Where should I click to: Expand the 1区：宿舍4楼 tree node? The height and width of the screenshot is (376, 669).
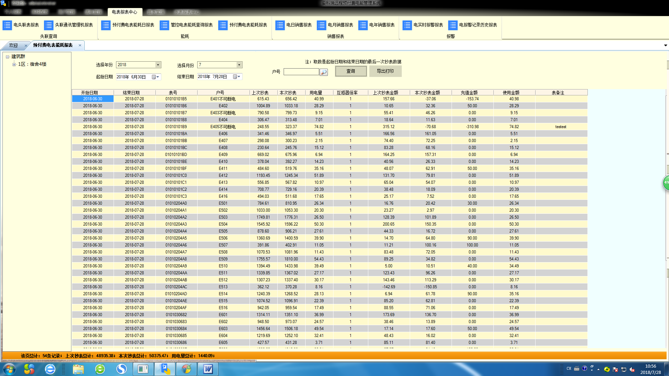tap(14, 64)
